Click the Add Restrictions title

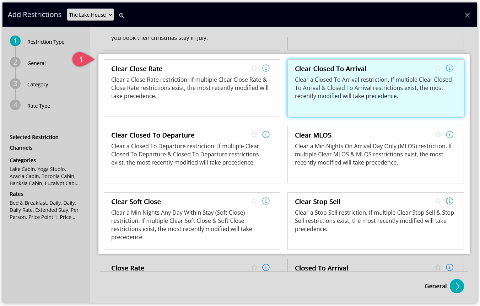(34, 15)
